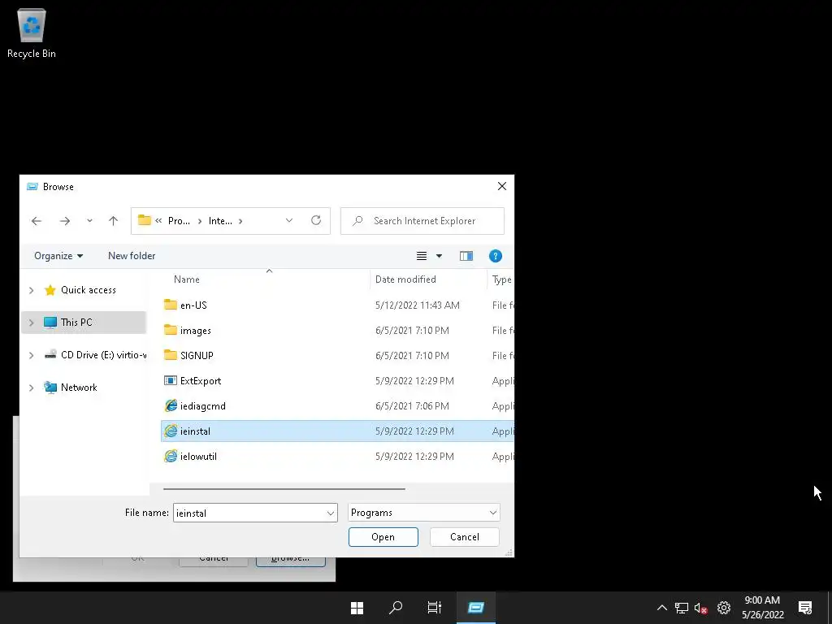The image size is (832, 624).
Task: Click the ielowutil IE icon
Action: click(x=171, y=457)
